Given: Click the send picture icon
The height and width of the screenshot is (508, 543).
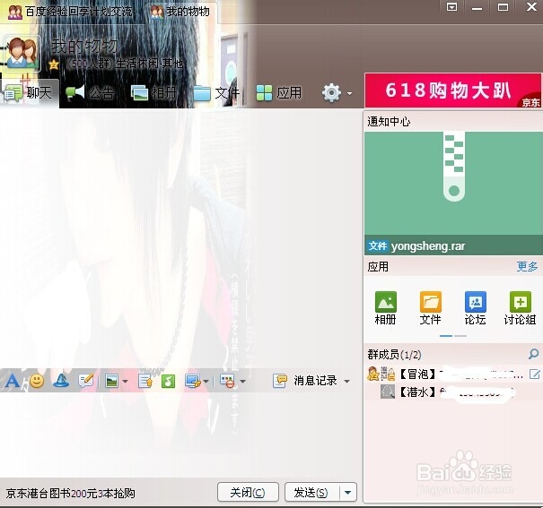Looking at the screenshot, I should [x=112, y=381].
